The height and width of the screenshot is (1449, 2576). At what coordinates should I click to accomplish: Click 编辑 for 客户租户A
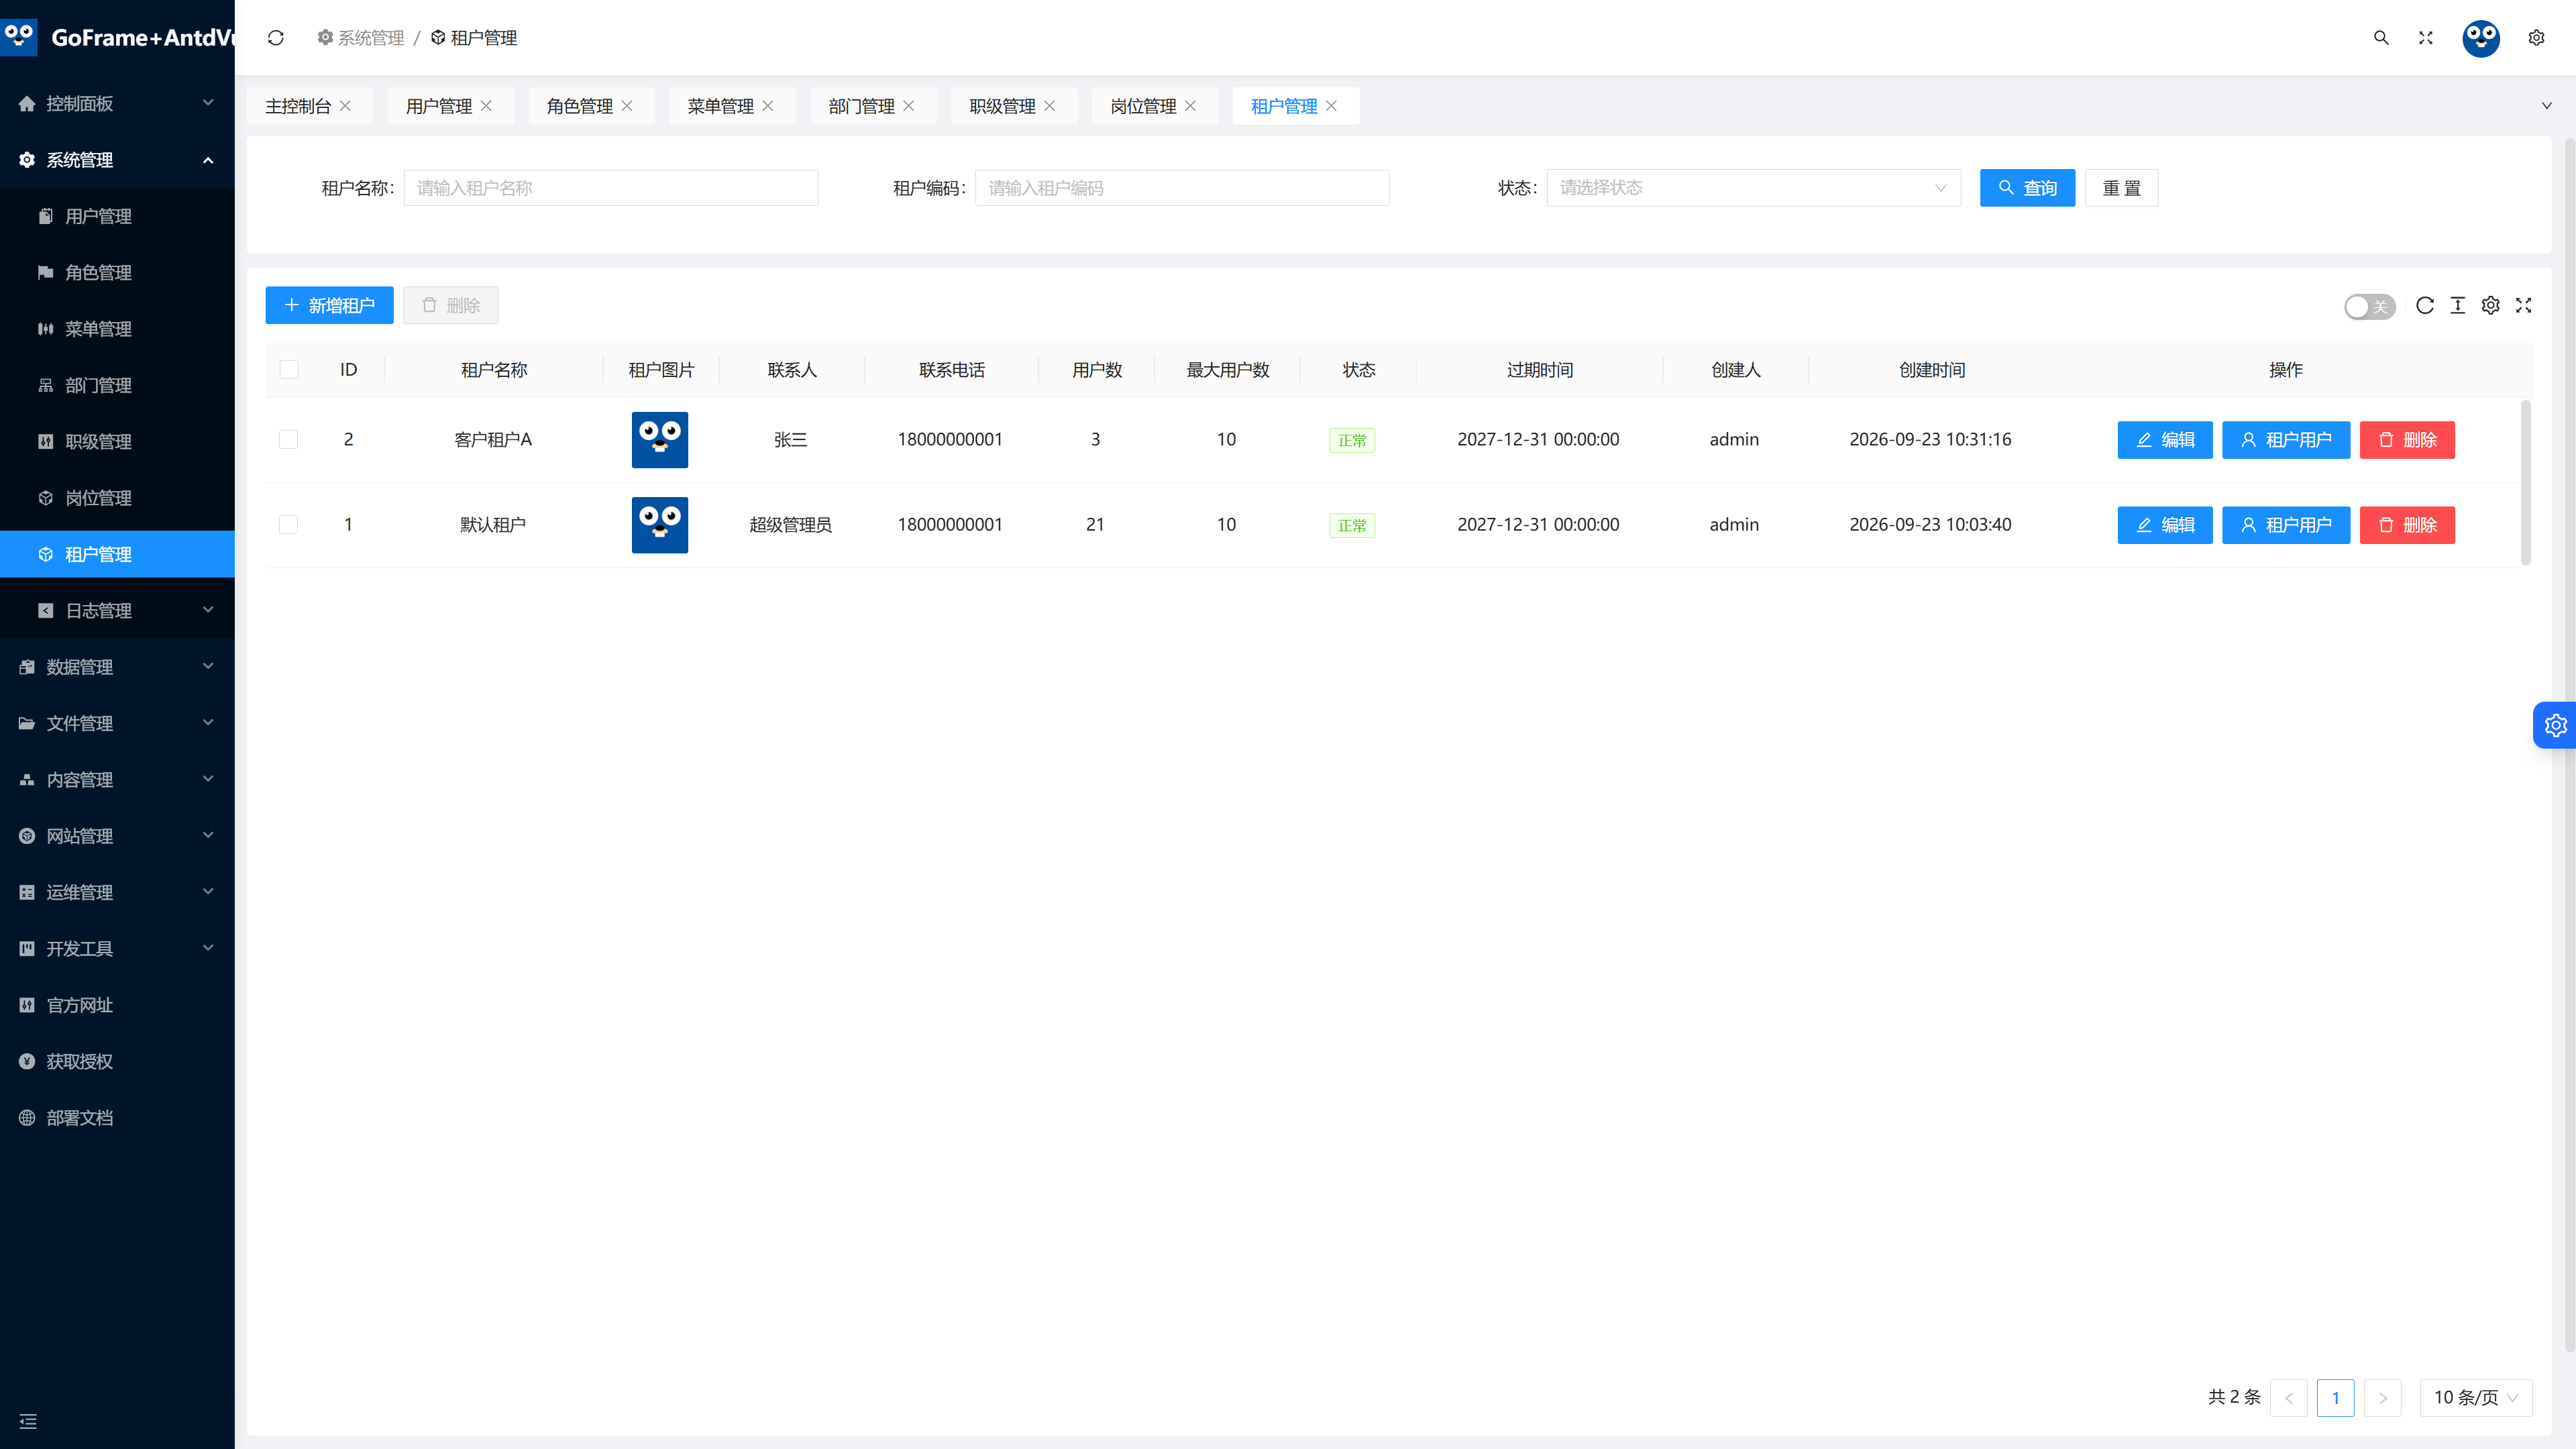pyautogui.click(x=2164, y=440)
